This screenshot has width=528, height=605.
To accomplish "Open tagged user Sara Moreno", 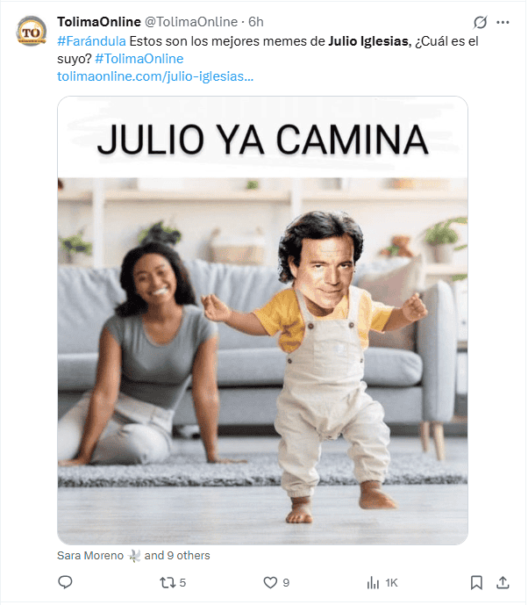I will pyautogui.click(x=90, y=555).
